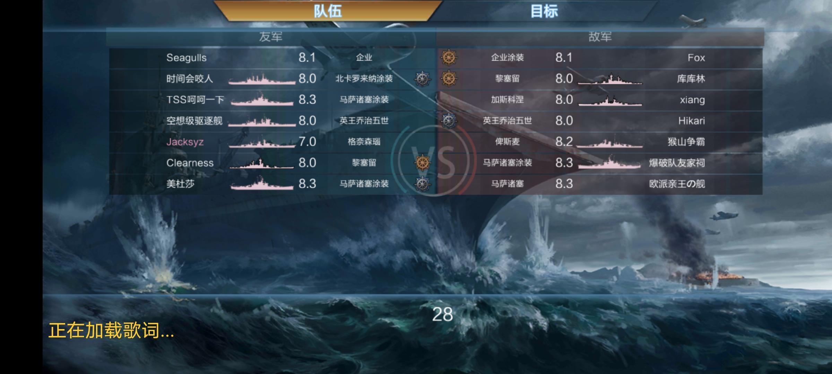The image size is (832, 374).
Task: Click ship silhouette in TSS呵呵一下 row
Action: click(x=262, y=99)
